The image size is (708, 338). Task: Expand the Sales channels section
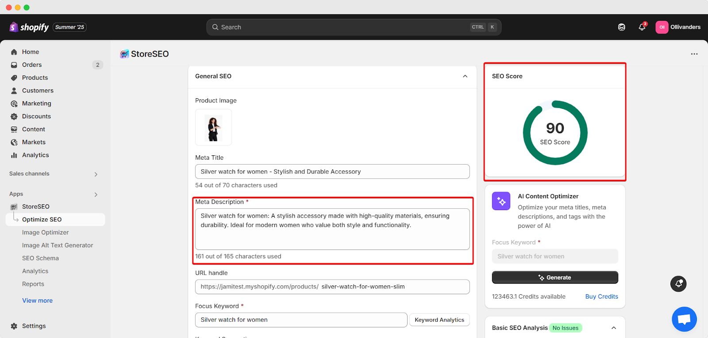96,174
